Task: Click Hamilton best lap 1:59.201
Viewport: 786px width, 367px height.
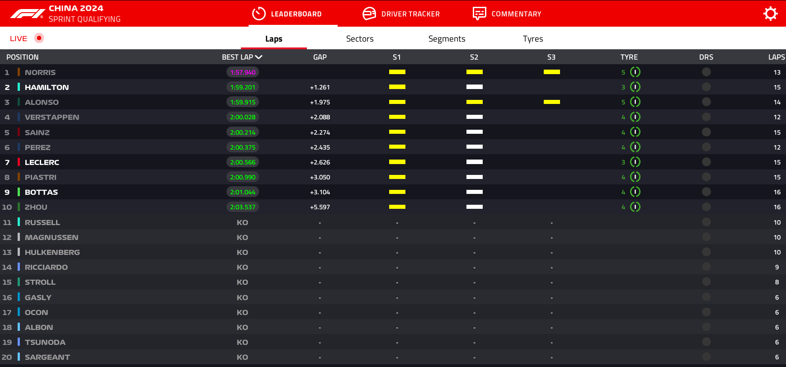Action: (243, 87)
